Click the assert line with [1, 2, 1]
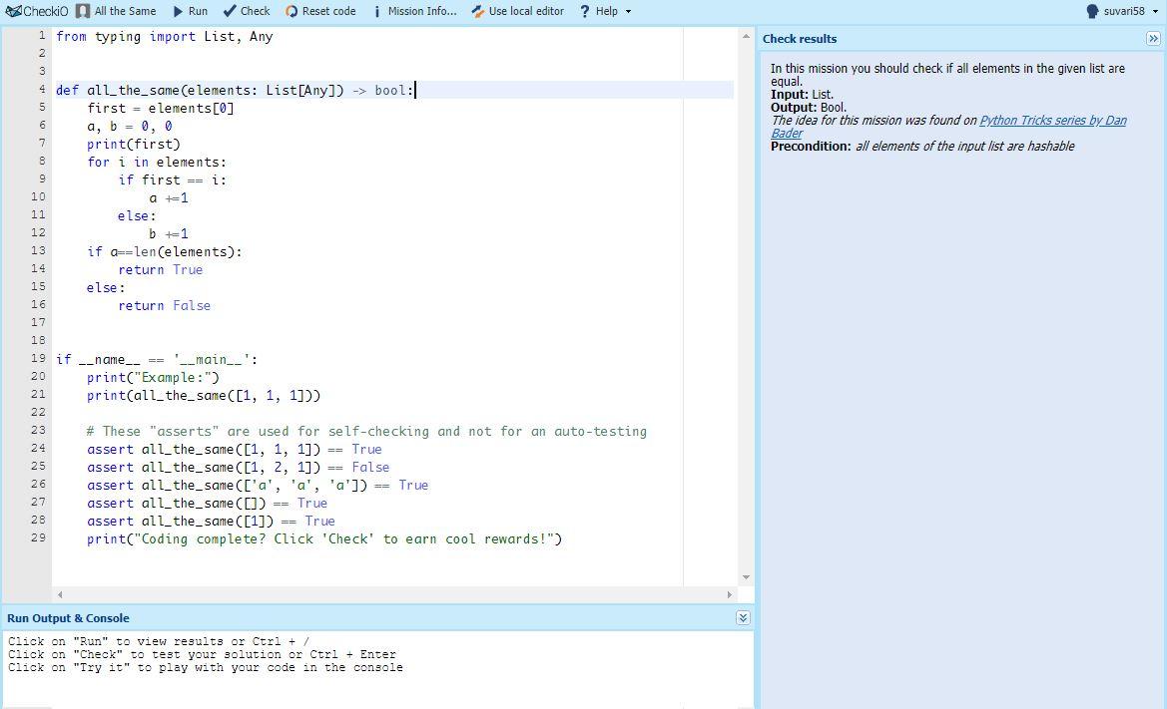 click(x=239, y=468)
